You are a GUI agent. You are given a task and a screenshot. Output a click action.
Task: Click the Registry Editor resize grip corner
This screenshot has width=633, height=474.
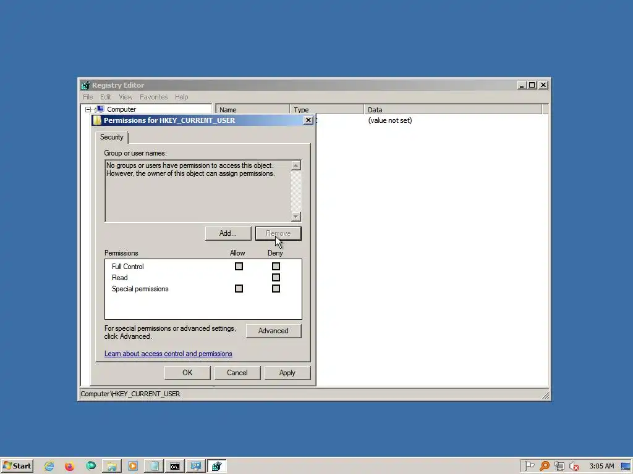545,396
